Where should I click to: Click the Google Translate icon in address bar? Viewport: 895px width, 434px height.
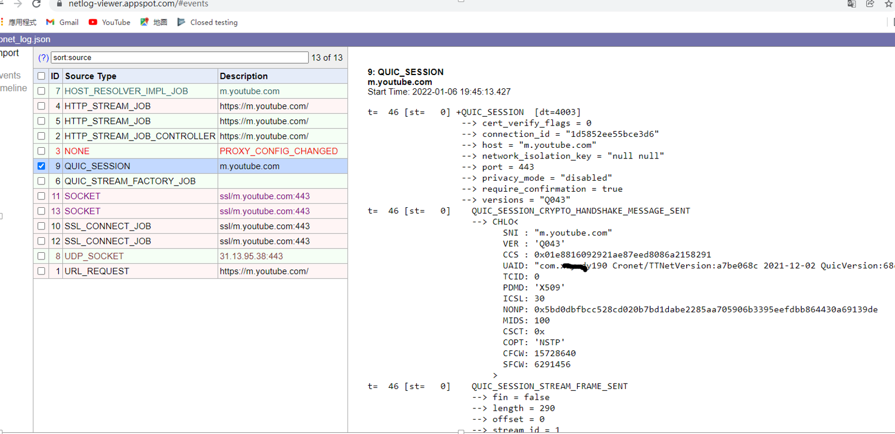pos(851,4)
